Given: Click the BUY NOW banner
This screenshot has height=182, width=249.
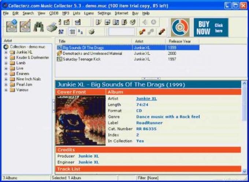Looking at the screenshot, I should tap(211, 28).
